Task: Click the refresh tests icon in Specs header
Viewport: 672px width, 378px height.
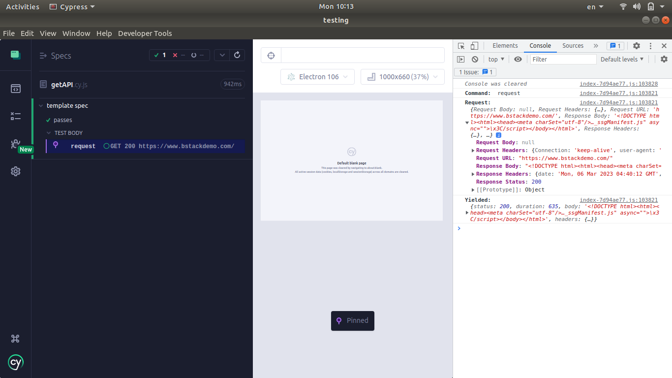Action: click(x=237, y=55)
